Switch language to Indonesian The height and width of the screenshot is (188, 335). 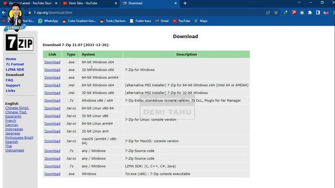coord(14,129)
